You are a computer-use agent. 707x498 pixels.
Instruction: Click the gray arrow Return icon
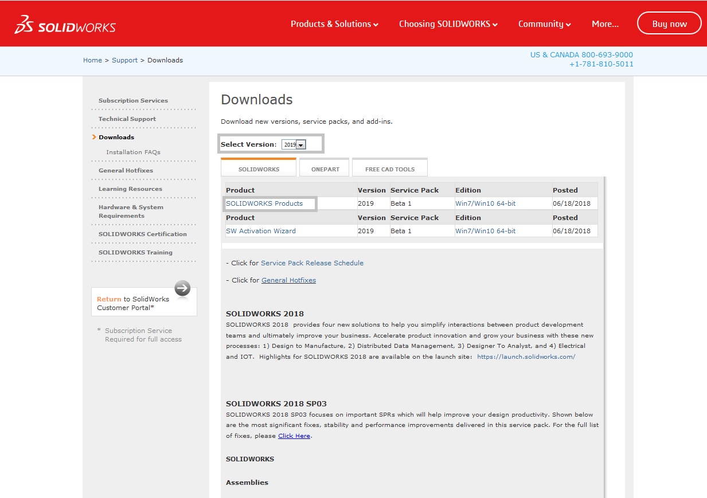click(x=182, y=288)
